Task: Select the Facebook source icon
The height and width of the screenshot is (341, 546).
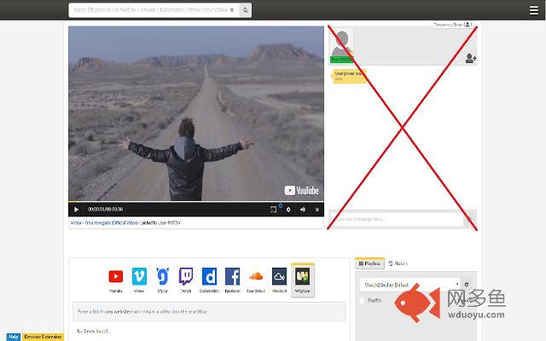Action: 232,280
